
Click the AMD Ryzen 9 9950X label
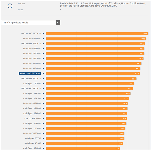pyautogui.click(x=32, y=93)
